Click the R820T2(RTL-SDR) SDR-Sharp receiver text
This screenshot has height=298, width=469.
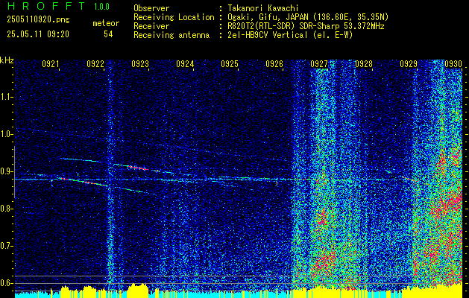tap(306, 26)
